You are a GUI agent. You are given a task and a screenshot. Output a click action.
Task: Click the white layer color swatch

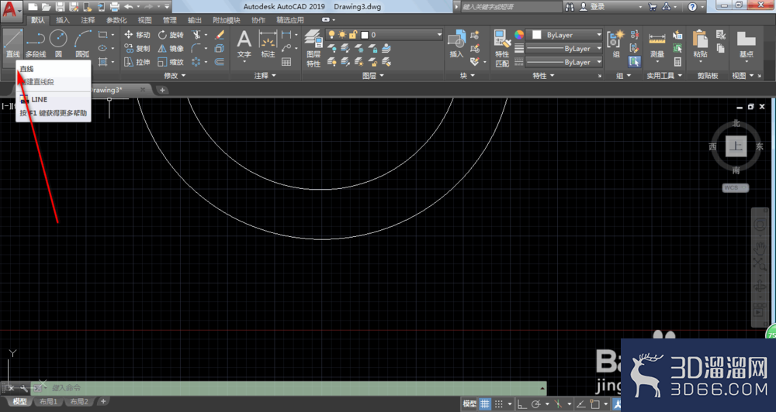(x=365, y=35)
